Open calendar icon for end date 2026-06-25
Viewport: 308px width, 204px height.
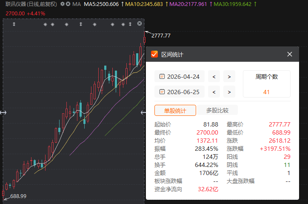point(162,92)
